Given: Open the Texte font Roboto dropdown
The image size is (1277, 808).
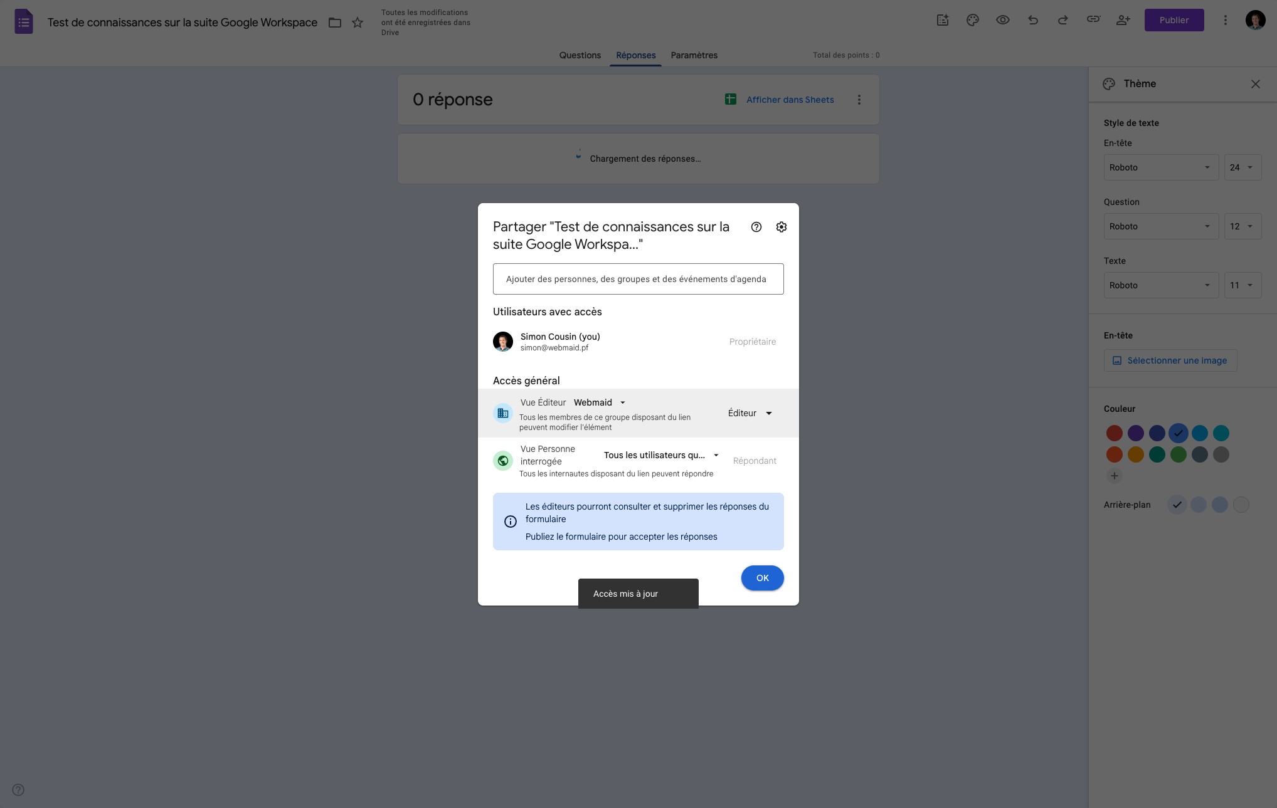Looking at the screenshot, I should (x=1161, y=285).
